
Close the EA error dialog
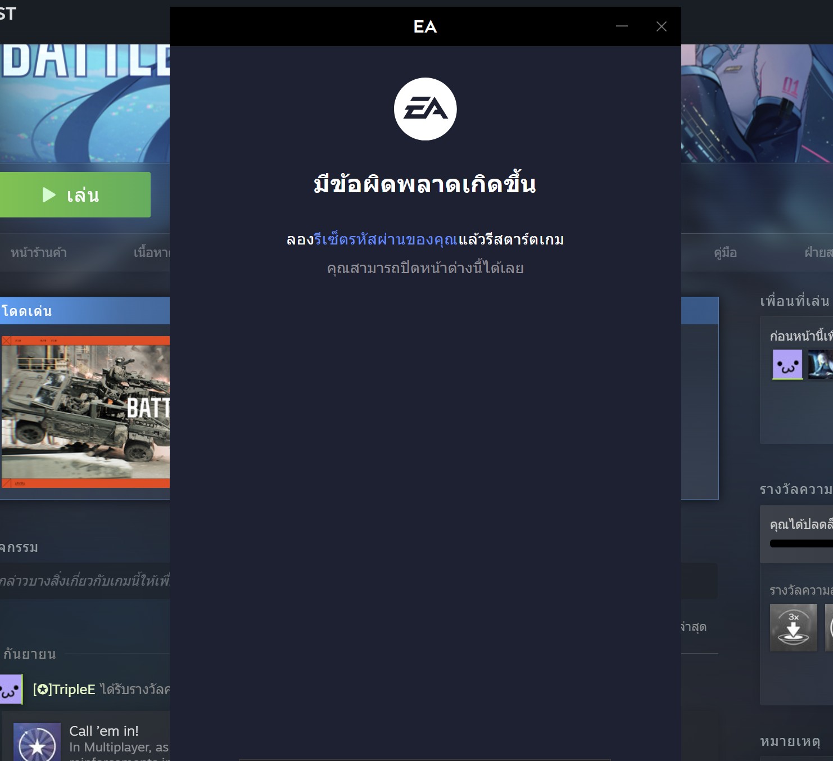click(662, 26)
